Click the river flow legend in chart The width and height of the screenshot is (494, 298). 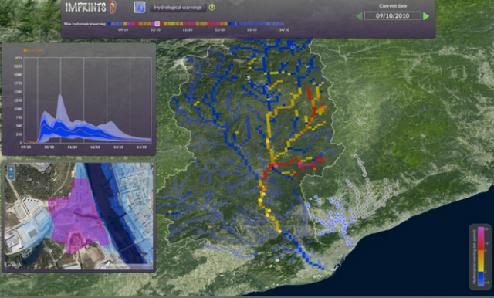pos(34,50)
